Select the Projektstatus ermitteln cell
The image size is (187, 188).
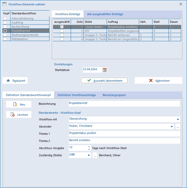(x=123, y=27)
